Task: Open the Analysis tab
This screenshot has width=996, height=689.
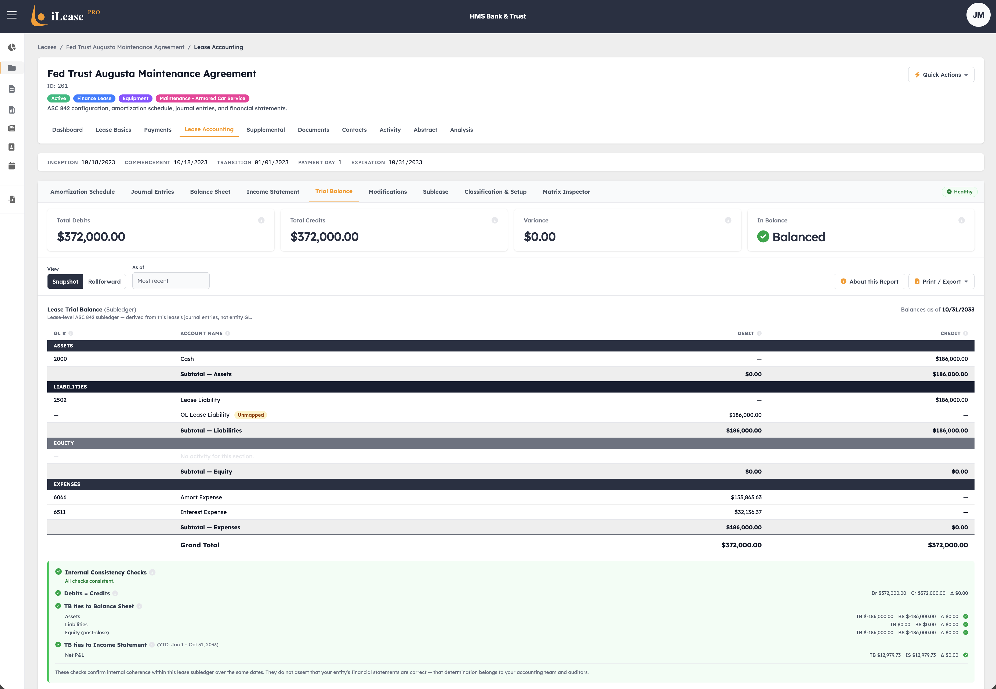Action: click(461, 130)
